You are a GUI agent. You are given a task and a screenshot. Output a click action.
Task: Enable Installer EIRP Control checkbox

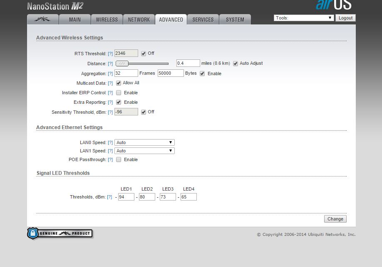pyautogui.click(x=119, y=93)
